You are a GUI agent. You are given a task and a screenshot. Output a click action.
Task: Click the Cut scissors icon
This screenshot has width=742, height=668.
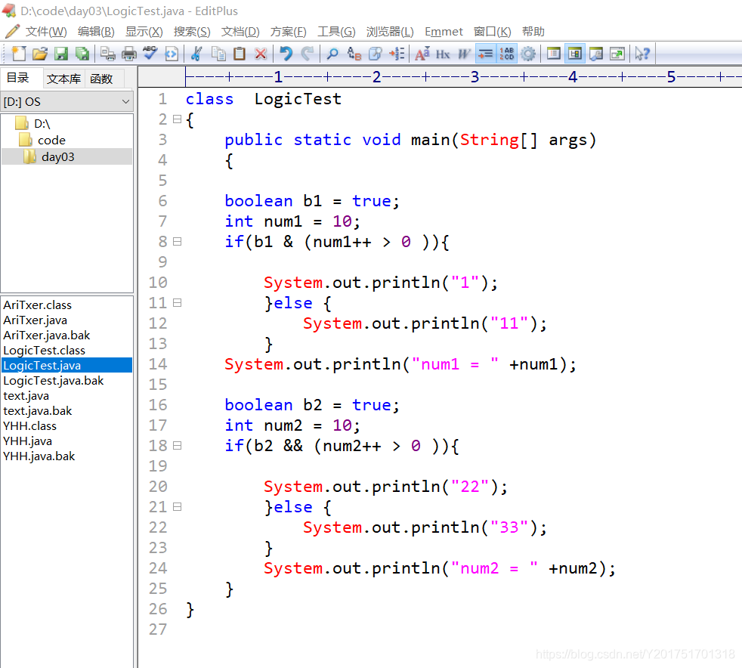coord(197,54)
